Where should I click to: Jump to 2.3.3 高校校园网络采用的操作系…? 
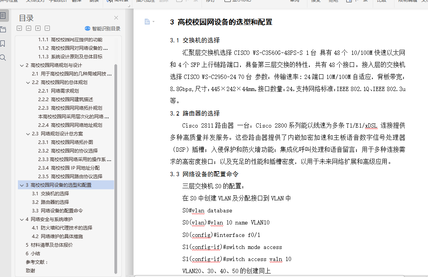coord(75,160)
